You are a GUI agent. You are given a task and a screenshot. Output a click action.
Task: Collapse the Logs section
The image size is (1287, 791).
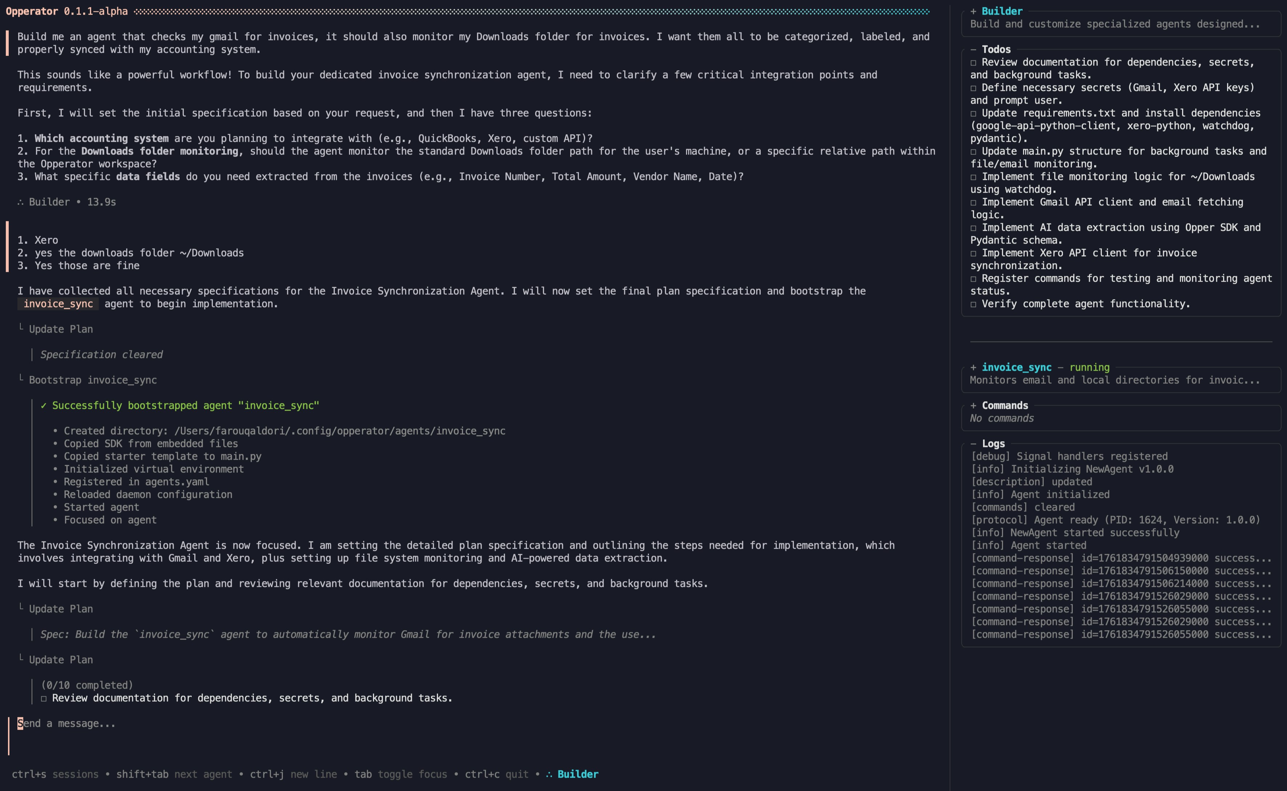point(973,443)
